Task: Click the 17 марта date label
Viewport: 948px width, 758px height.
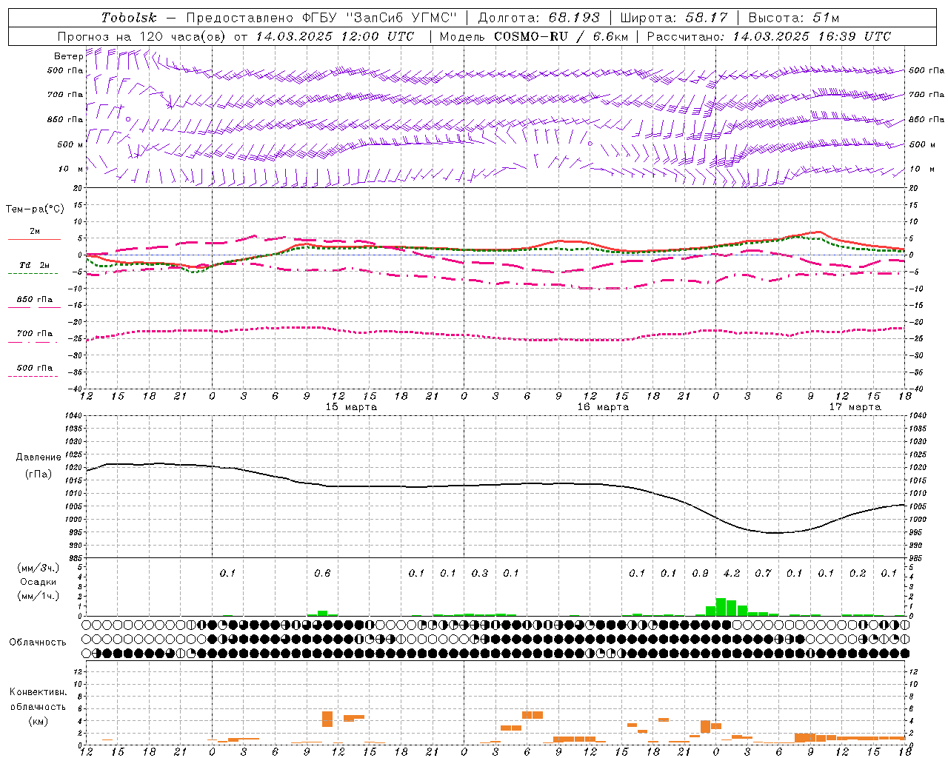Action: coord(855,407)
